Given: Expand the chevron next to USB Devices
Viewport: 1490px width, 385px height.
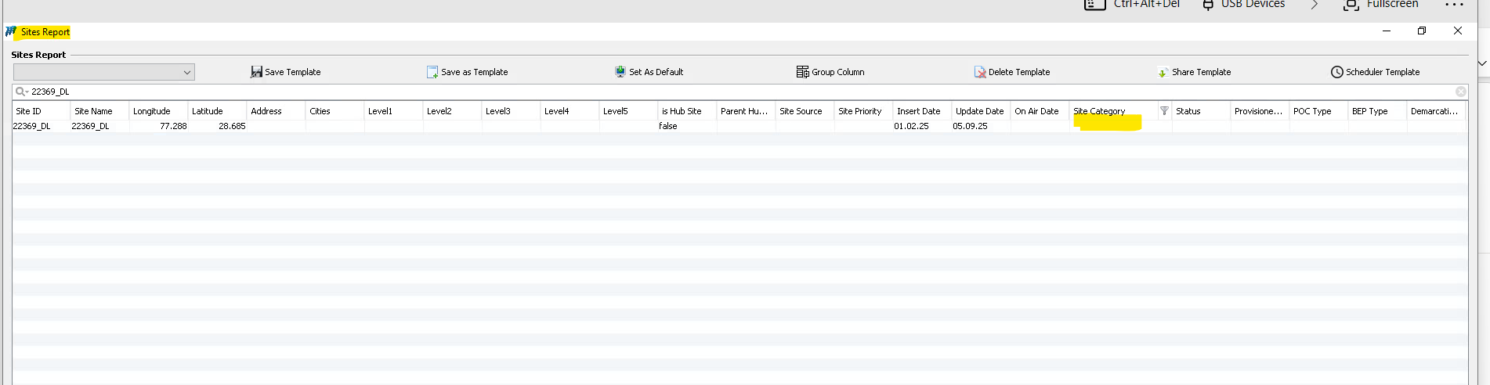Looking at the screenshot, I should 1315,5.
